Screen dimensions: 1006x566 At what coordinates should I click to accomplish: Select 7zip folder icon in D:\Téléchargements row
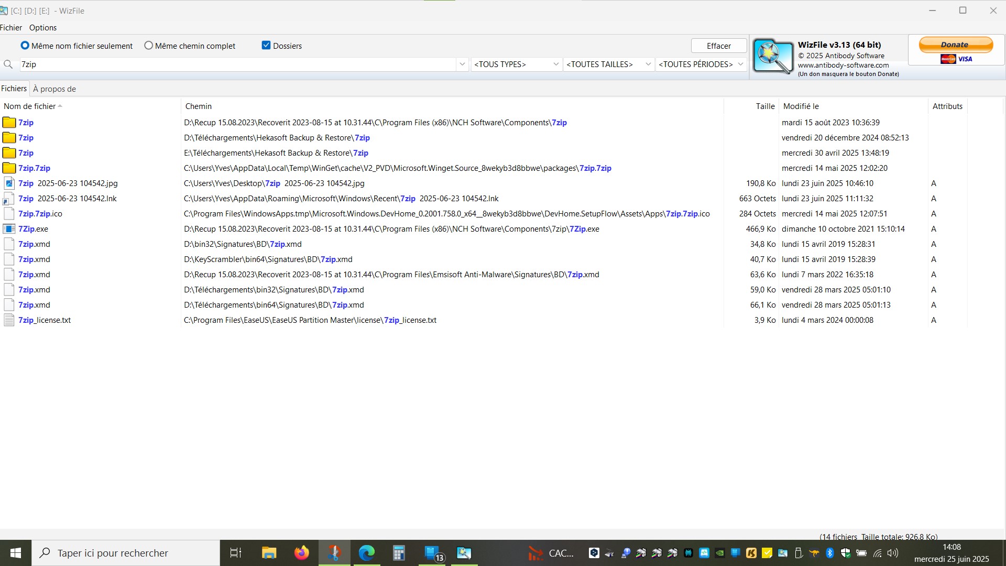pos(9,138)
